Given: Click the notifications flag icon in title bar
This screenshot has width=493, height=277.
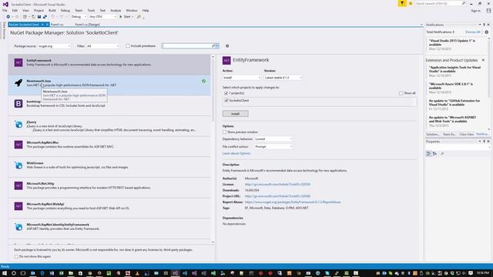Looking at the screenshot, I should pyautogui.click(x=402, y=3).
